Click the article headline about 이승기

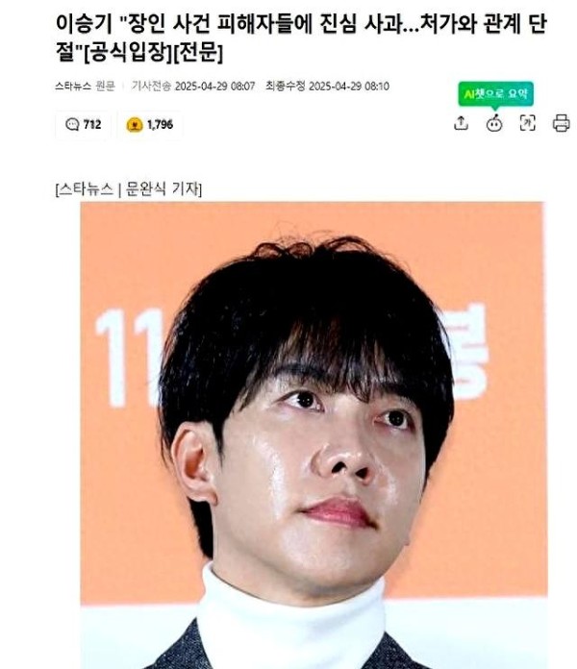(x=301, y=38)
